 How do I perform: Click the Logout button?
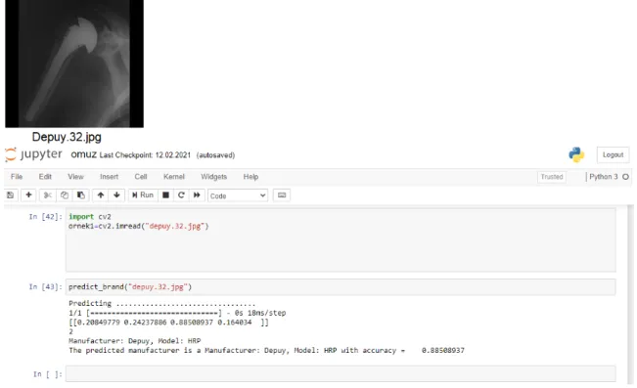[613, 154]
